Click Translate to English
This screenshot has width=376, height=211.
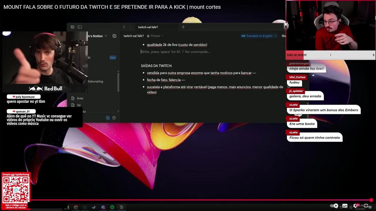pos(257,36)
